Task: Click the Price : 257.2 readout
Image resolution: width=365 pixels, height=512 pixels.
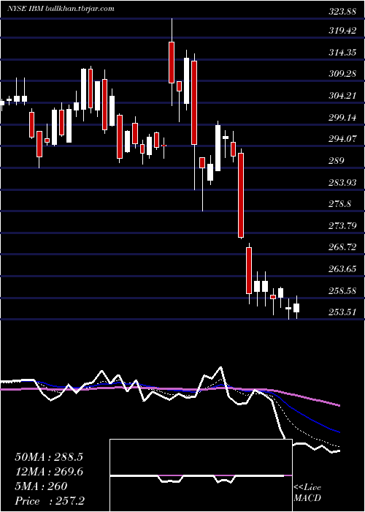Action: click(x=50, y=501)
